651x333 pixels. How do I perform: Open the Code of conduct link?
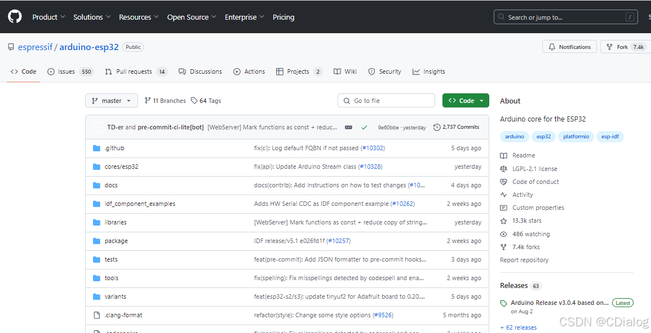pyautogui.click(x=530, y=182)
